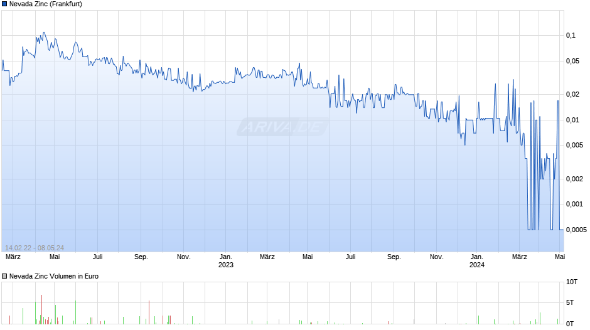
Task: Click the '5T' volume axis label
Action: [x=570, y=302]
